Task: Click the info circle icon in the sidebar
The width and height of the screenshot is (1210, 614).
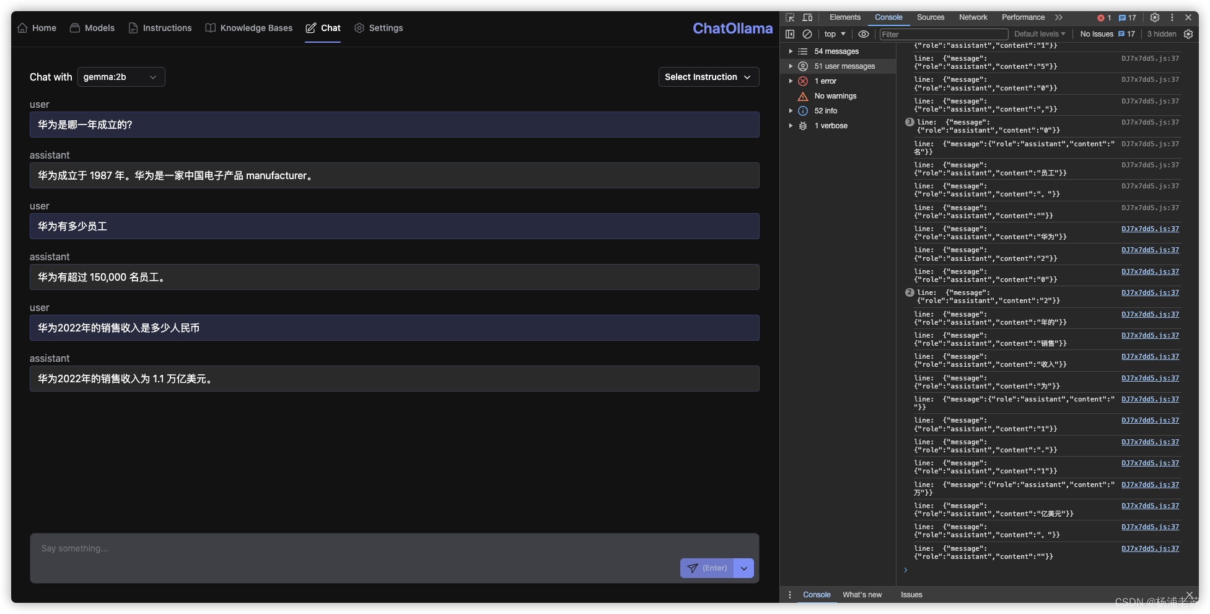Action: (x=803, y=111)
